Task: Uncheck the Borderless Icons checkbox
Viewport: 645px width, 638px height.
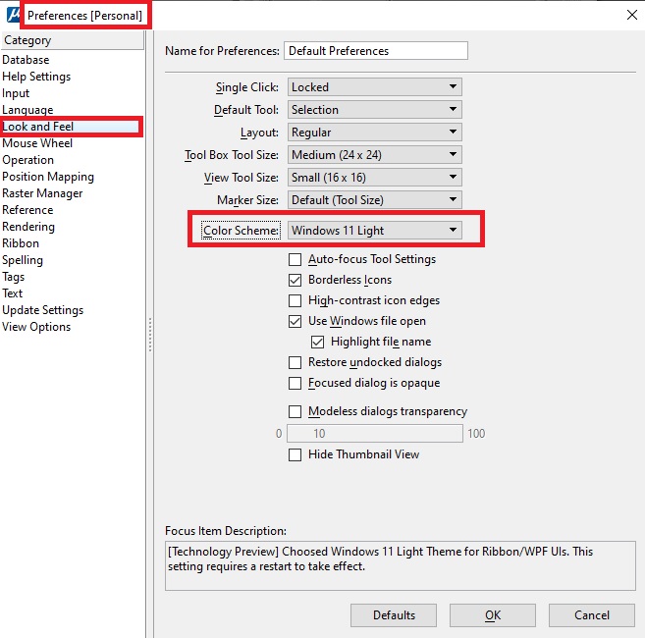Action: tap(296, 281)
